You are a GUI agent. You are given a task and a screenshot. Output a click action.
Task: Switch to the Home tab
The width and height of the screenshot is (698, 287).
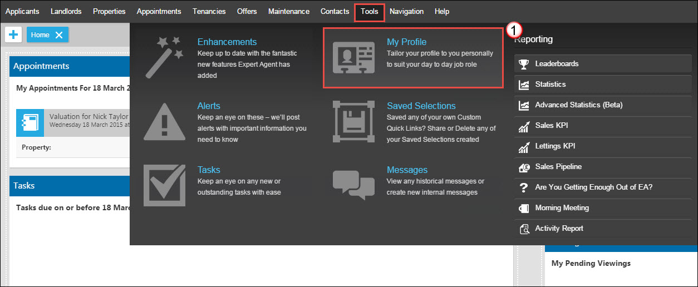click(40, 35)
